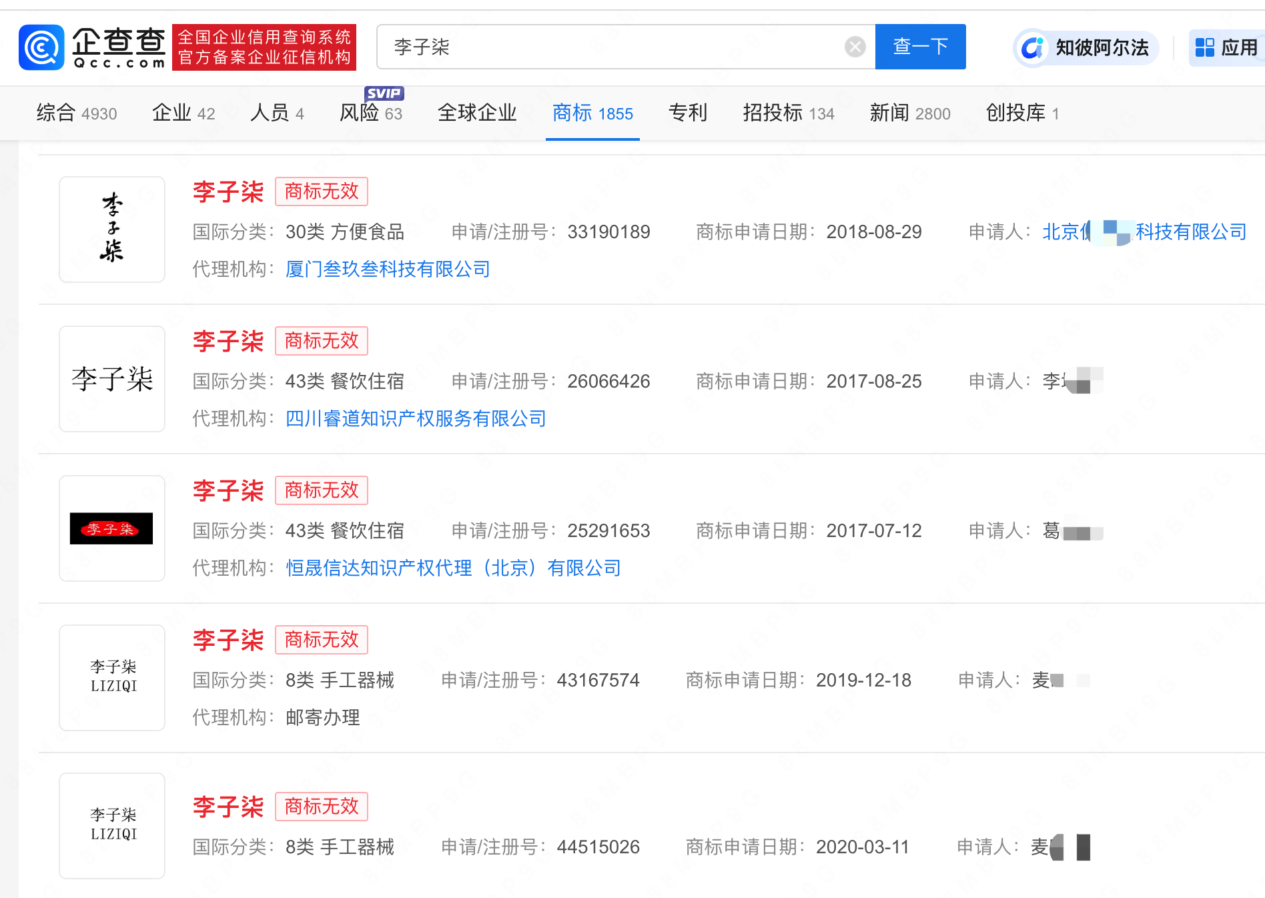Click 邮寄办理 agency text
The width and height of the screenshot is (1265, 898).
(323, 717)
